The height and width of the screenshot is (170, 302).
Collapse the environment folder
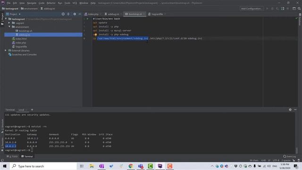(9, 27)
